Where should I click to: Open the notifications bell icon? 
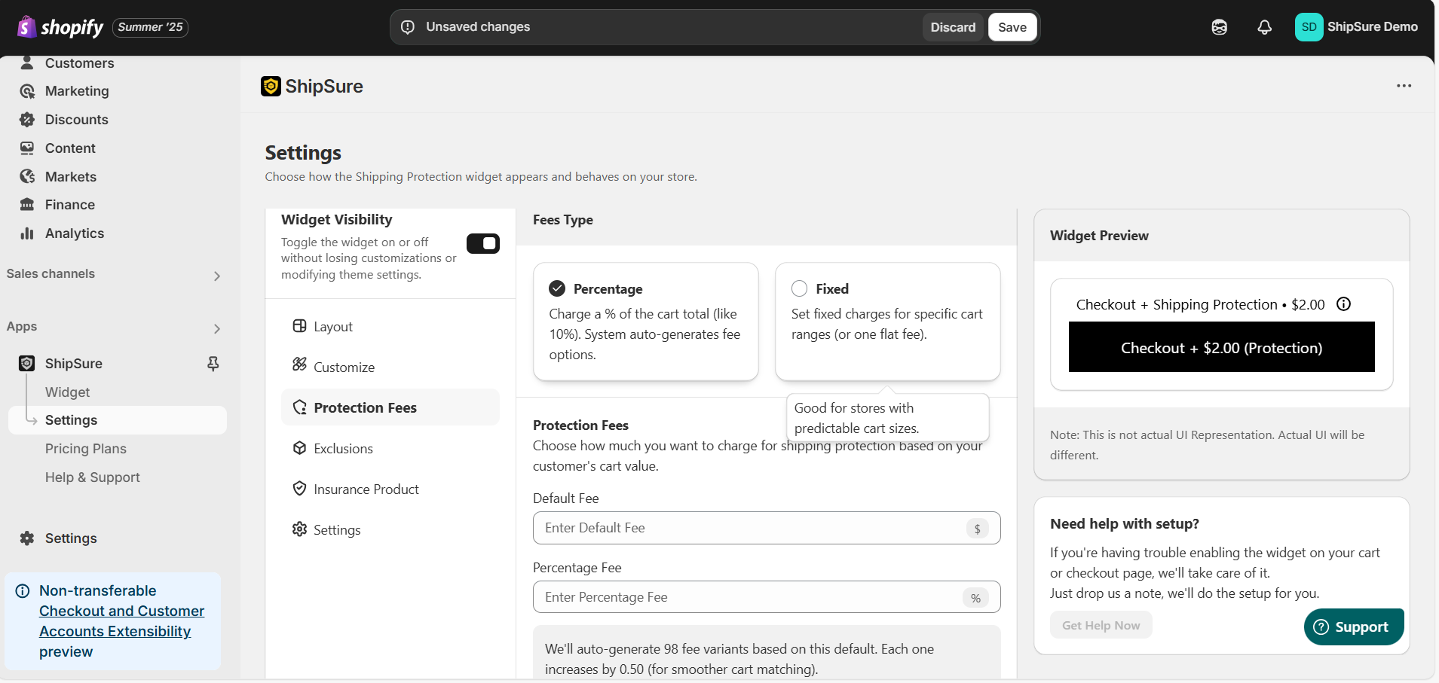pyautogui.click(x=1264, y=27)
